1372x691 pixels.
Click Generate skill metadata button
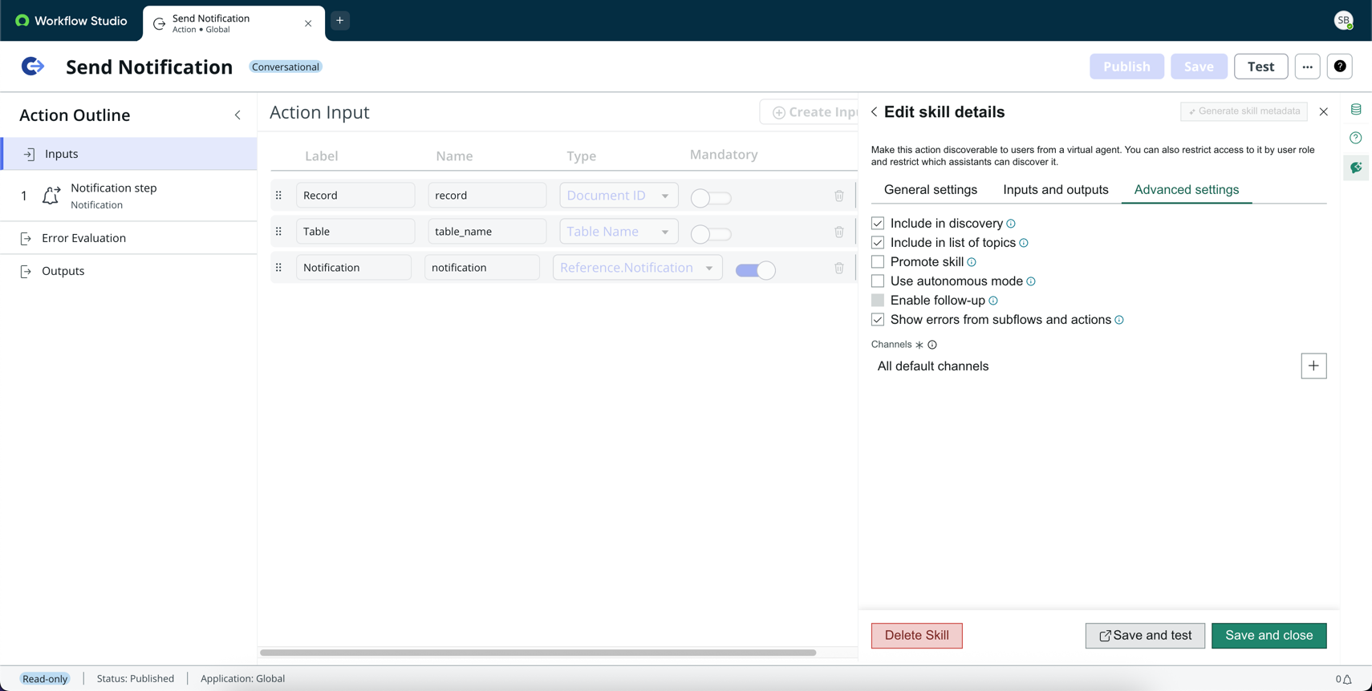click(1244, 111)
